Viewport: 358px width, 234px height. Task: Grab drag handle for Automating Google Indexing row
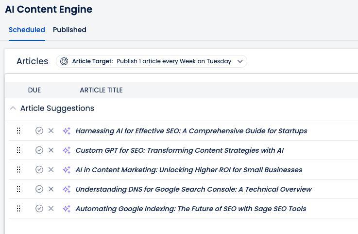tap(18, 209)
